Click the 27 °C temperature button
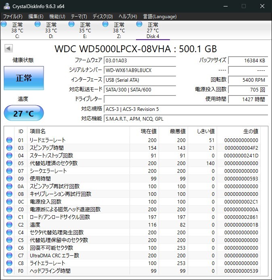Image resolution: width=272 pixels, height=280 pixels. click(x=24, y=113)
